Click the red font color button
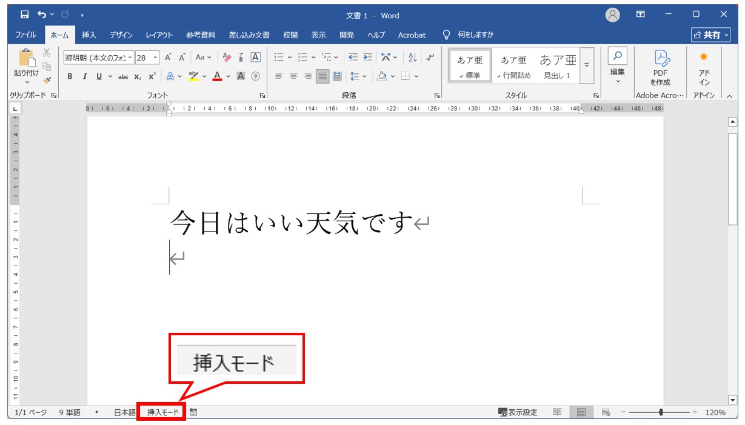Viewport: 745px width, 425px height. [217, 76]
